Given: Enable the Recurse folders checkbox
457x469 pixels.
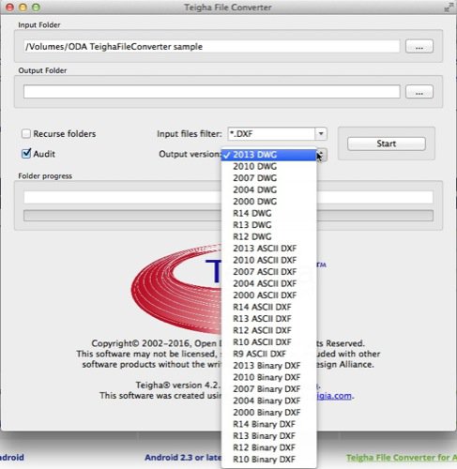Looking at the screenshot, I should pyautogui.click(x=26, y=134).
